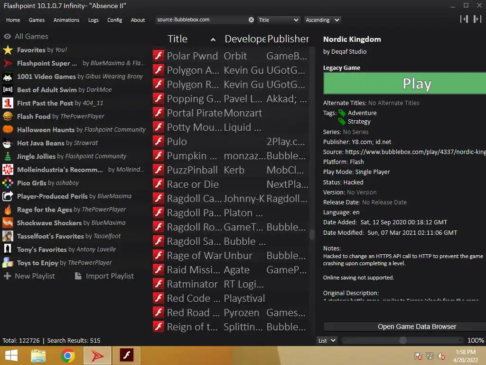
Task: Open the bubblebox.com source link
Action: [415, 152]
